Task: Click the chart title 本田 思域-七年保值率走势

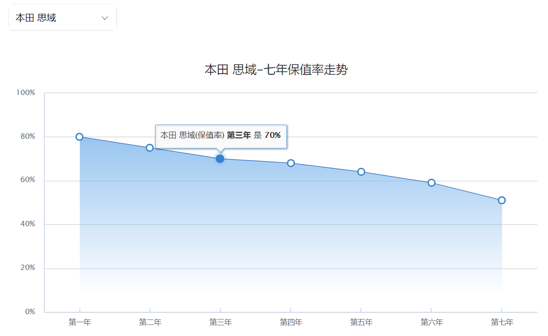Action: (276, 70)
